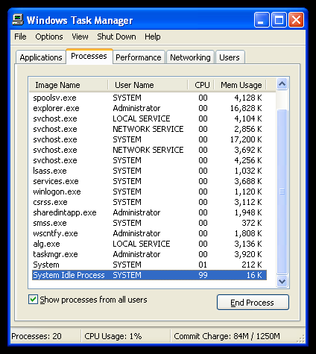
Task: Select the winlogon.exe process
Action: point(149,192)
